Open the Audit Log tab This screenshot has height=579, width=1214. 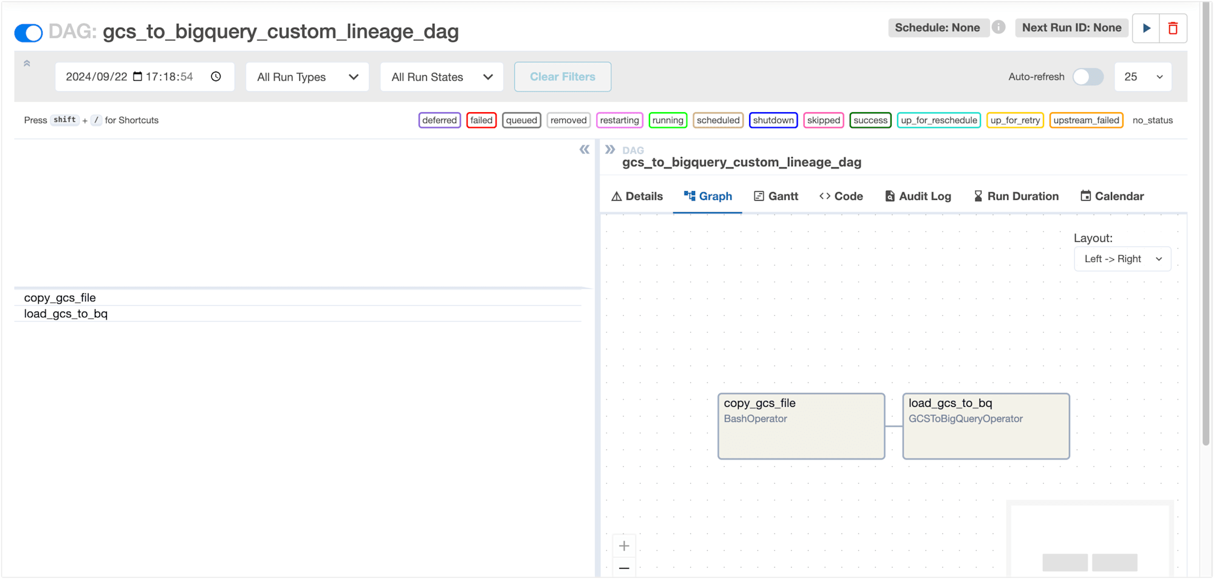click(x=918, y=196)
